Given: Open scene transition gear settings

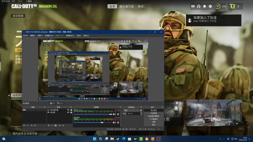Looking at the screenshot, I should (141, 110).
